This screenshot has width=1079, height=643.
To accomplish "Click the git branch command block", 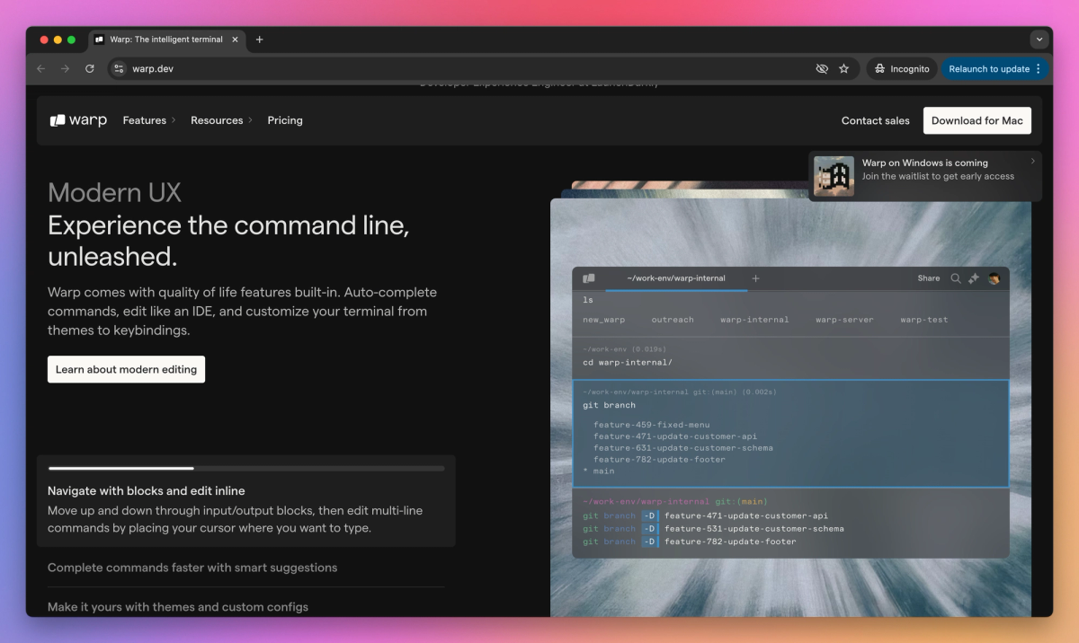I will click(790, 433).
